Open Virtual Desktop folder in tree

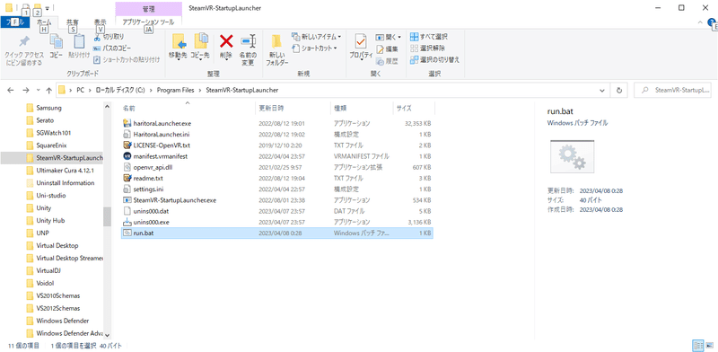(x=57, y=246)
